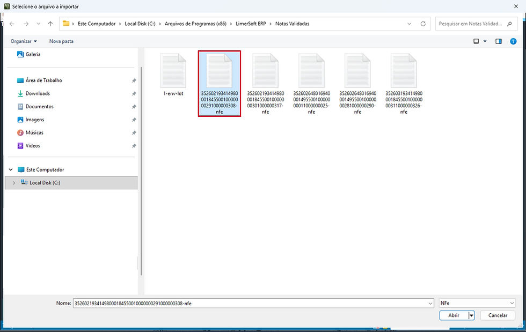Select the file ending in 00025-nfe
The height and width of the screenshot is (332, 526).
(312, 84)
